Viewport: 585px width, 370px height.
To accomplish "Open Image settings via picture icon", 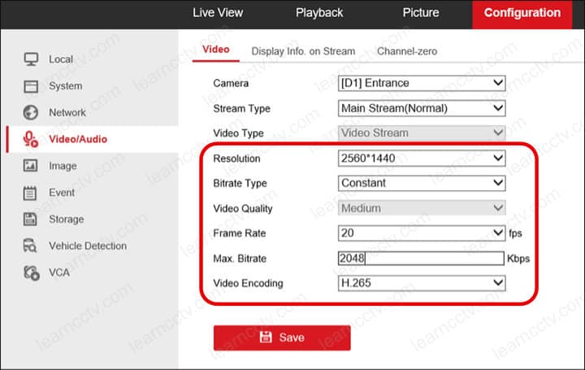I will pyautogui.click(x=31, y=166).
